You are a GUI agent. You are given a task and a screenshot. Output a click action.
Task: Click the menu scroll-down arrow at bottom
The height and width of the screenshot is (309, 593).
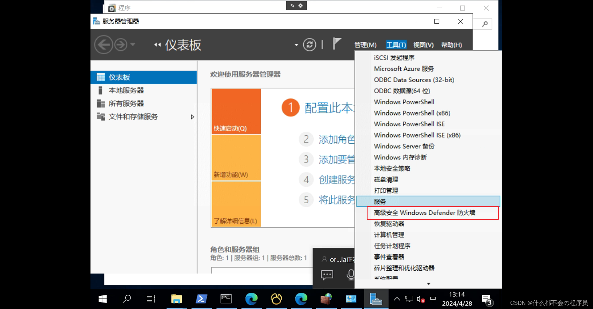tap(428, 284)
